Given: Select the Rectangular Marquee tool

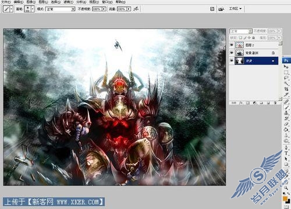Looking at the screenshot, I should click(x=286, y=73).
